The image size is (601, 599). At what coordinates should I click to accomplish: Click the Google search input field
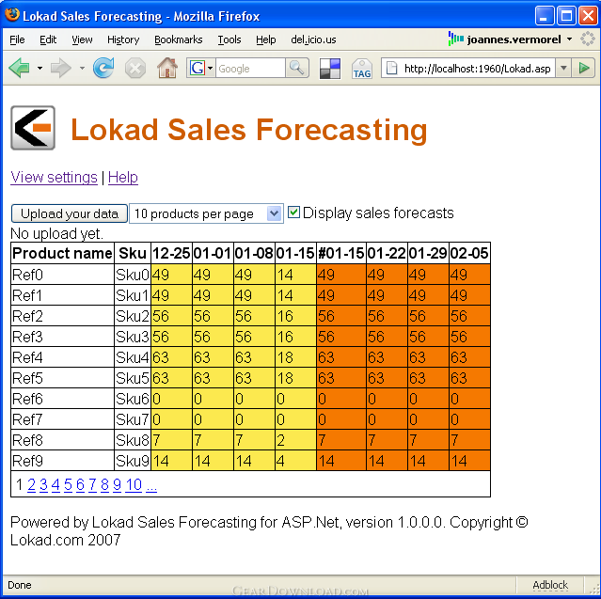coord(250,69)
